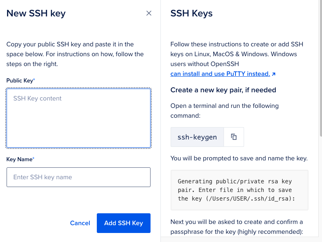
Task: Close the New SSH key dialog
Action: click(148, 14)
